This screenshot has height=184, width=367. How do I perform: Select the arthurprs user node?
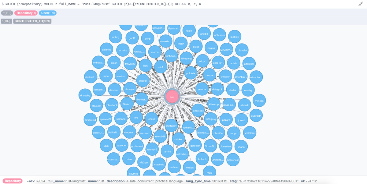click(x=219, y=35)
